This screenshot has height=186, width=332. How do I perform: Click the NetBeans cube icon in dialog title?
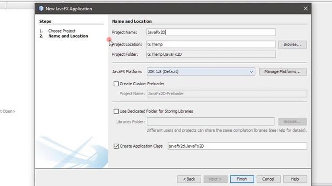point(41,9)
